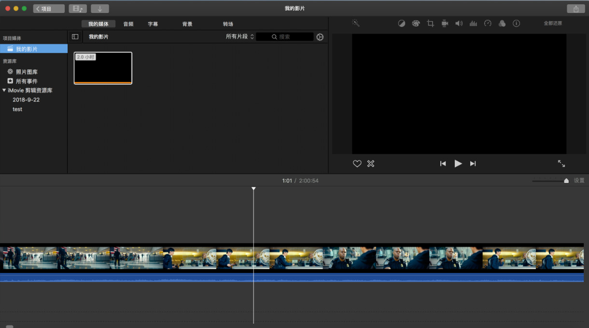The image size is (589, 328).
Task: Switch to the 转场 transitions tab
Action: click(228, 24)
